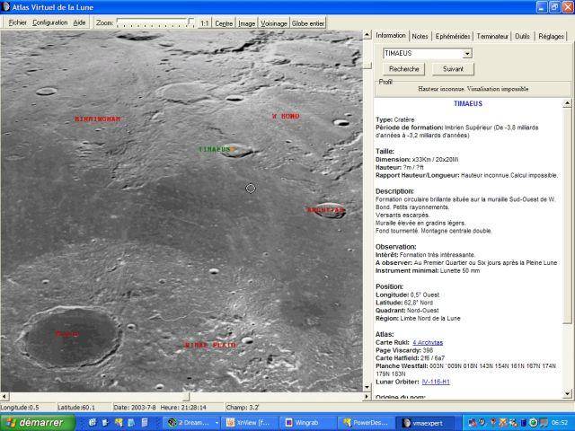This screenshot has height=431, width=575.
Task: Click the Atlas Virtuel de la Lune title icon
Action: pos(5,7)
